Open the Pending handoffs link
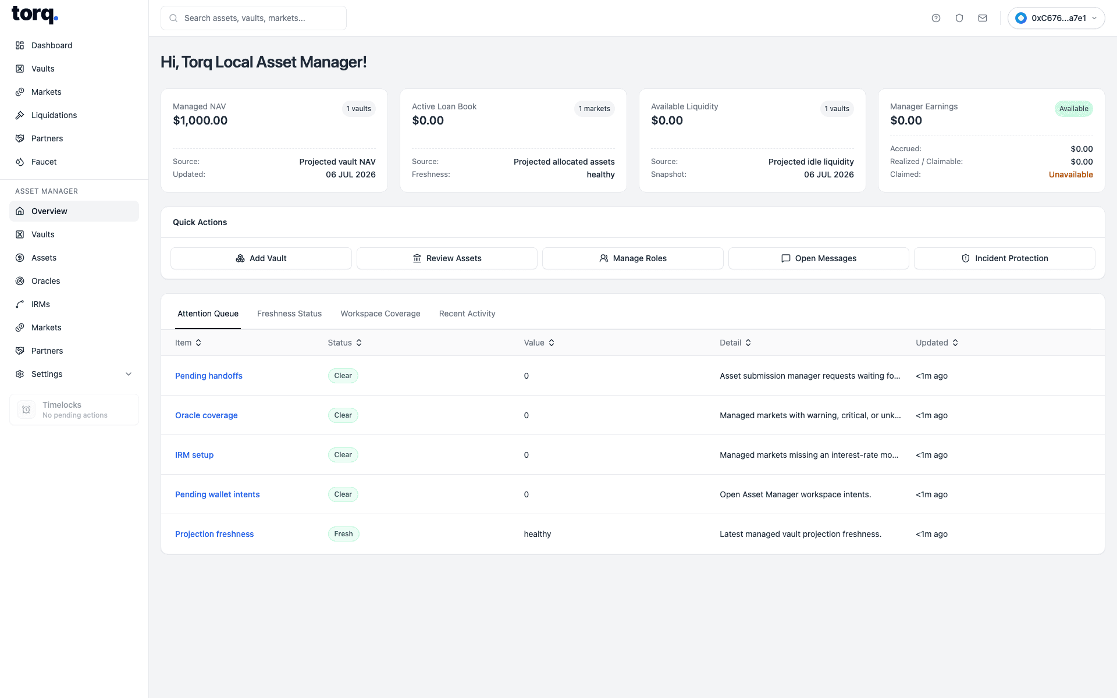This screenshot has height=698, width=1117. click(209, 376)
